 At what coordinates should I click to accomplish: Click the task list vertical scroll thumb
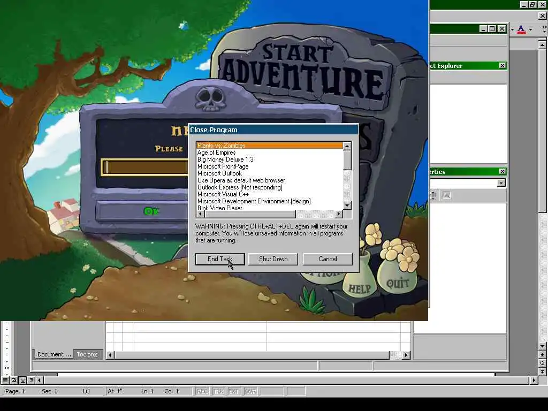[x=347, y=160]
